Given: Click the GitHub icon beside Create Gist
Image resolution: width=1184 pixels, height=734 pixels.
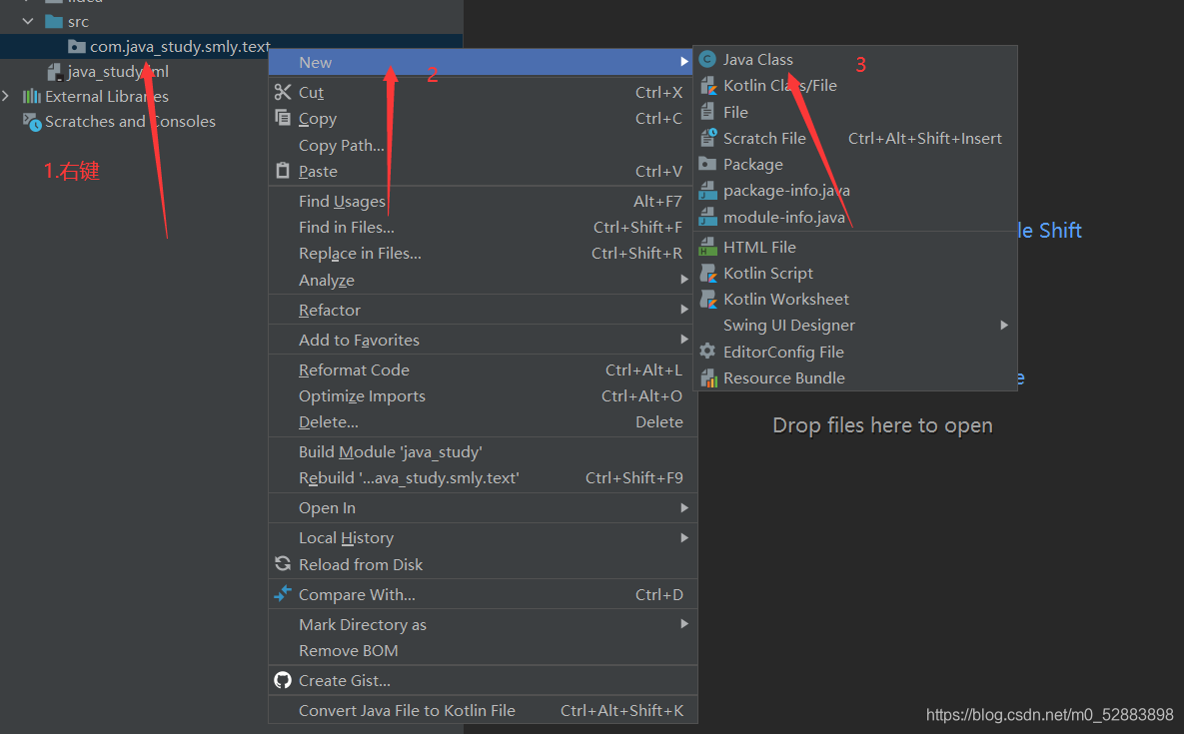Looking at the screenshot, I should (283, 680).
